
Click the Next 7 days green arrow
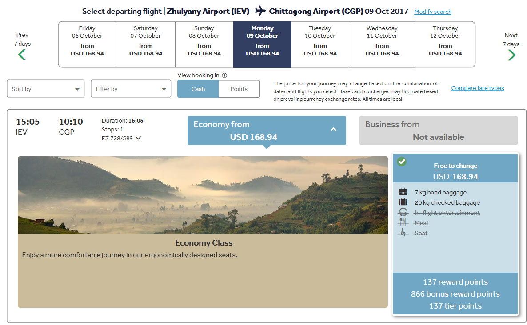(x=511, y=55)
